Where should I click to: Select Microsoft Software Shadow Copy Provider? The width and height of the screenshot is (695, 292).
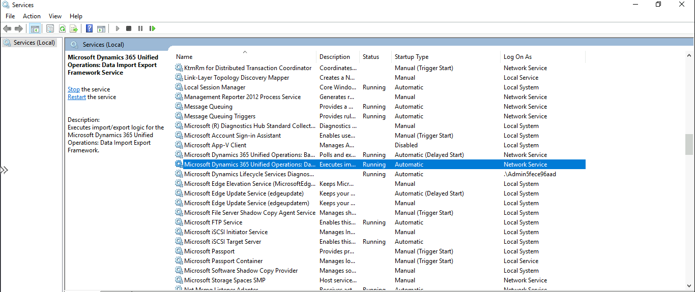click(x=241, y=271)
